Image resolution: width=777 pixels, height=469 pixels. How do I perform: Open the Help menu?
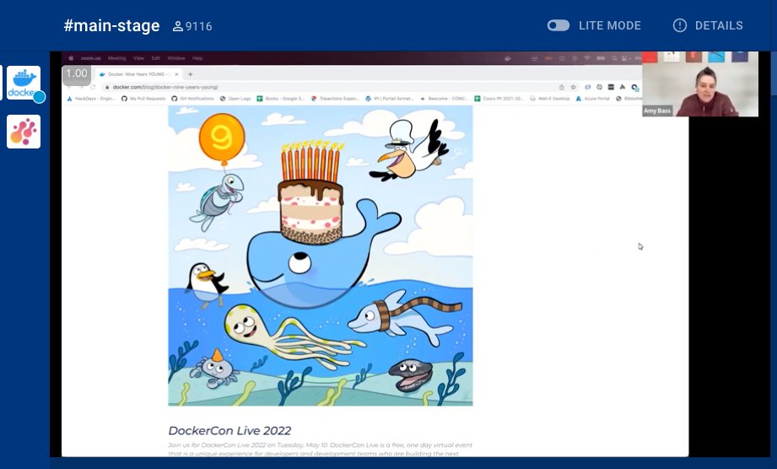tap(197, 58)
